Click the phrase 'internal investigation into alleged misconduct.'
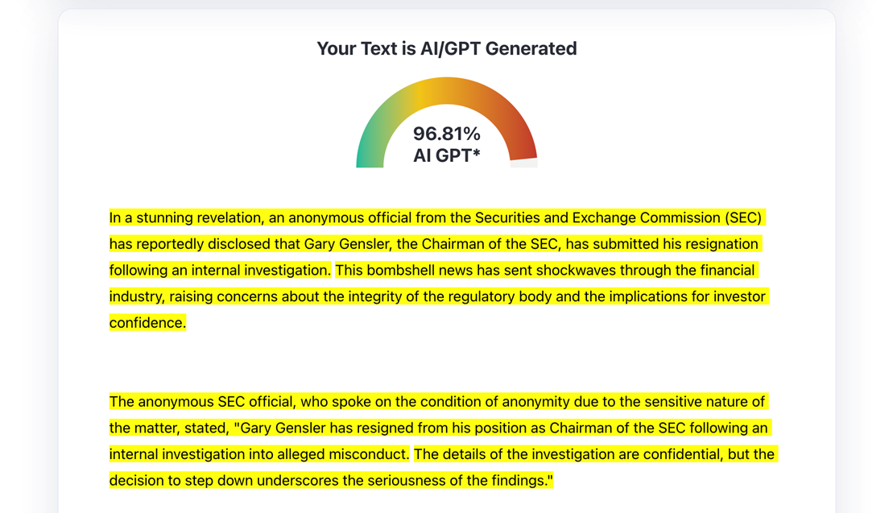 tap(259, 453)
